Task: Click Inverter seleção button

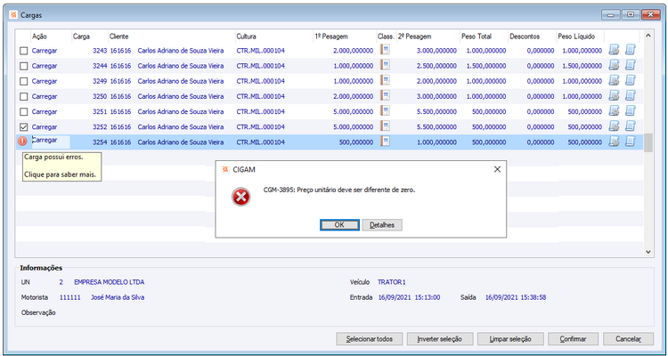Action: (439, 339)
